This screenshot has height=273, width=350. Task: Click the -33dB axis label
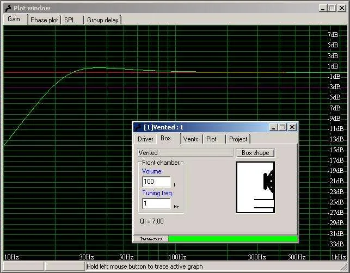coord(335,244)
